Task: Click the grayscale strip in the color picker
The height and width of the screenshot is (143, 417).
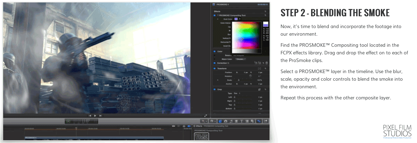Action: [247, 51]
